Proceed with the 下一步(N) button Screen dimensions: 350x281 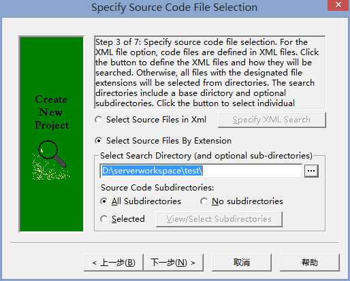pyautogui.click(x=174, y=263)
